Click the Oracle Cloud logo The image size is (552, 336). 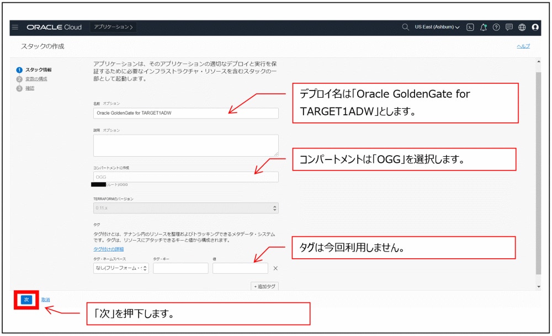pos(54,27)
